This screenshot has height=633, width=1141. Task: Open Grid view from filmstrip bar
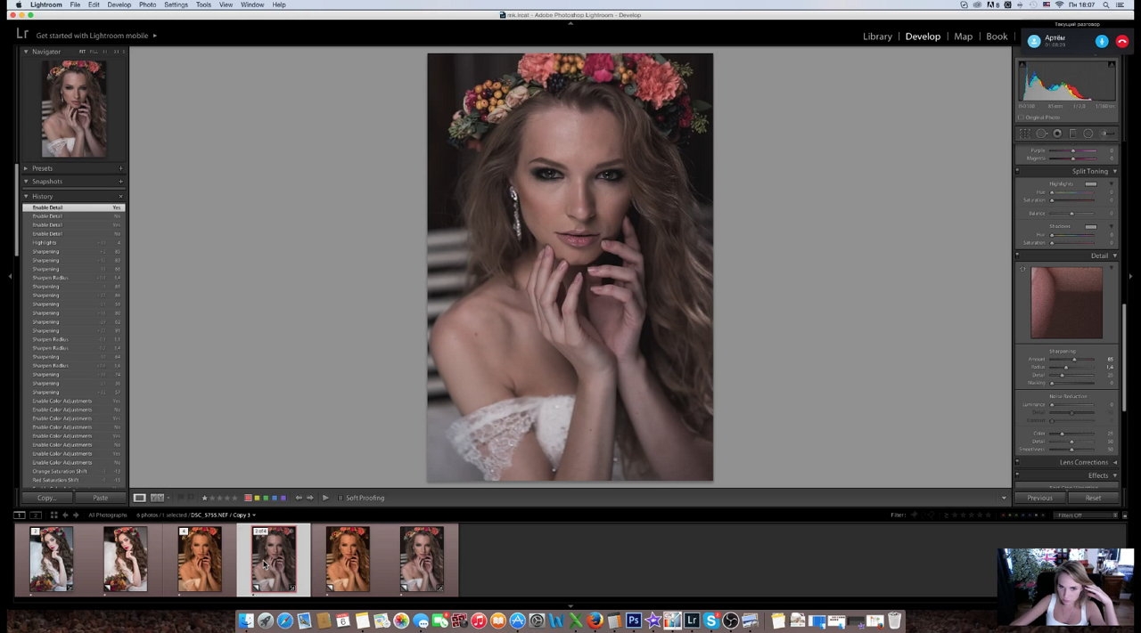coord(53,515)
